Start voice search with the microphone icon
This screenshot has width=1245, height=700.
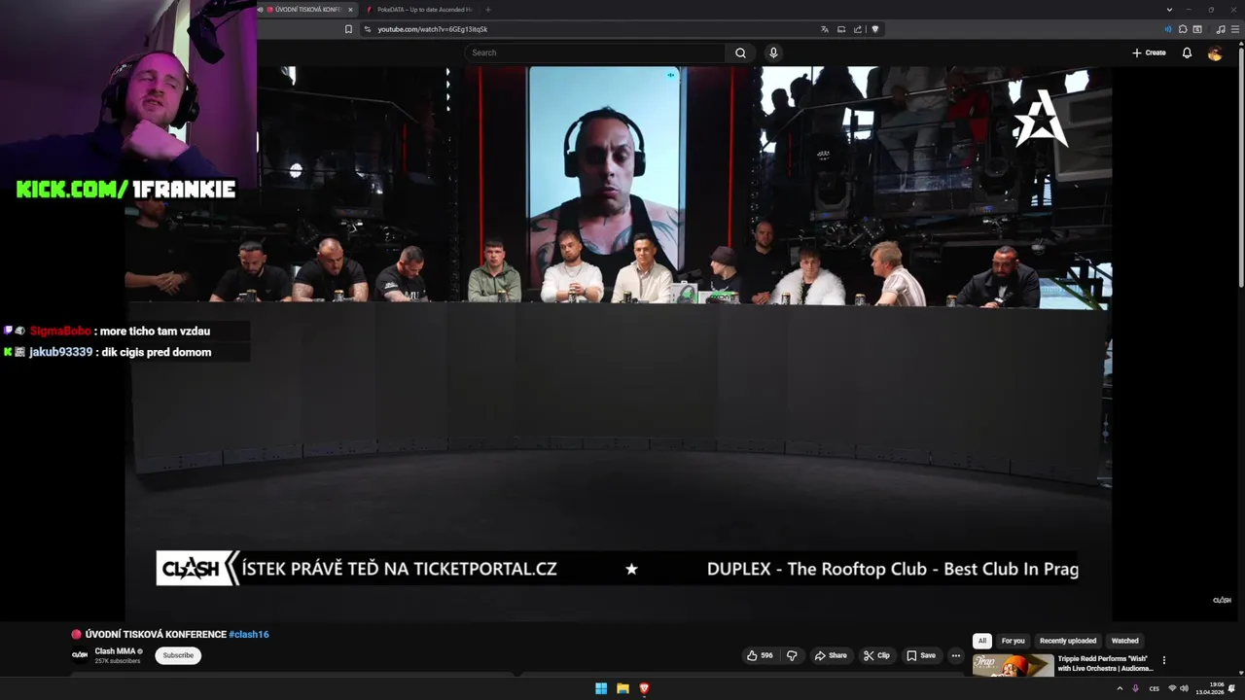click(773, 52)
